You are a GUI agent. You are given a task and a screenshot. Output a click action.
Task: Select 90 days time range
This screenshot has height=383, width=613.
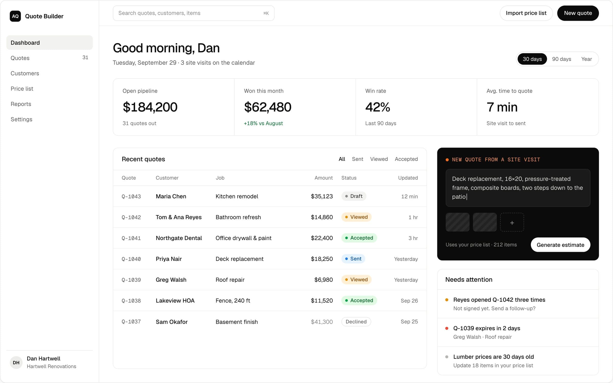(x=561, y=59)
